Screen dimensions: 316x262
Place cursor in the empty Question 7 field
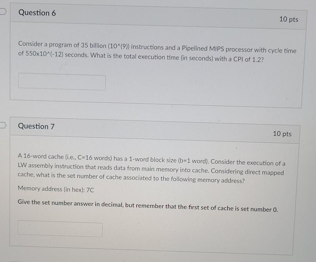tap(59, 229)
